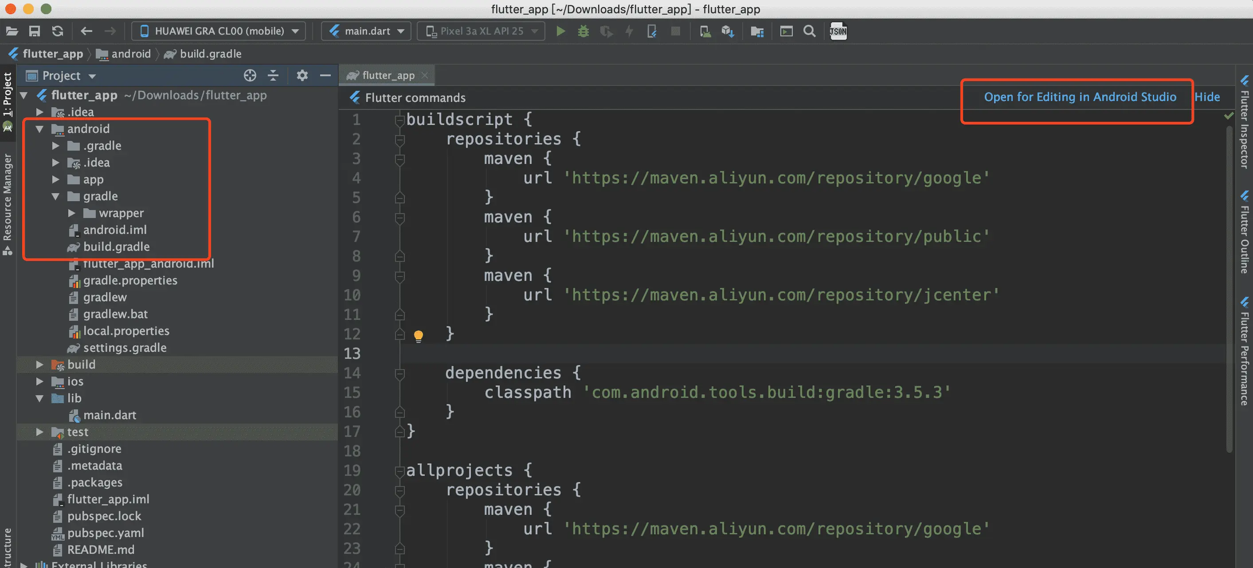The width and height of the screenshot is (1253, 568).
Task: Click Open for Editing in Android Studio
Action: coord(1080,97)
